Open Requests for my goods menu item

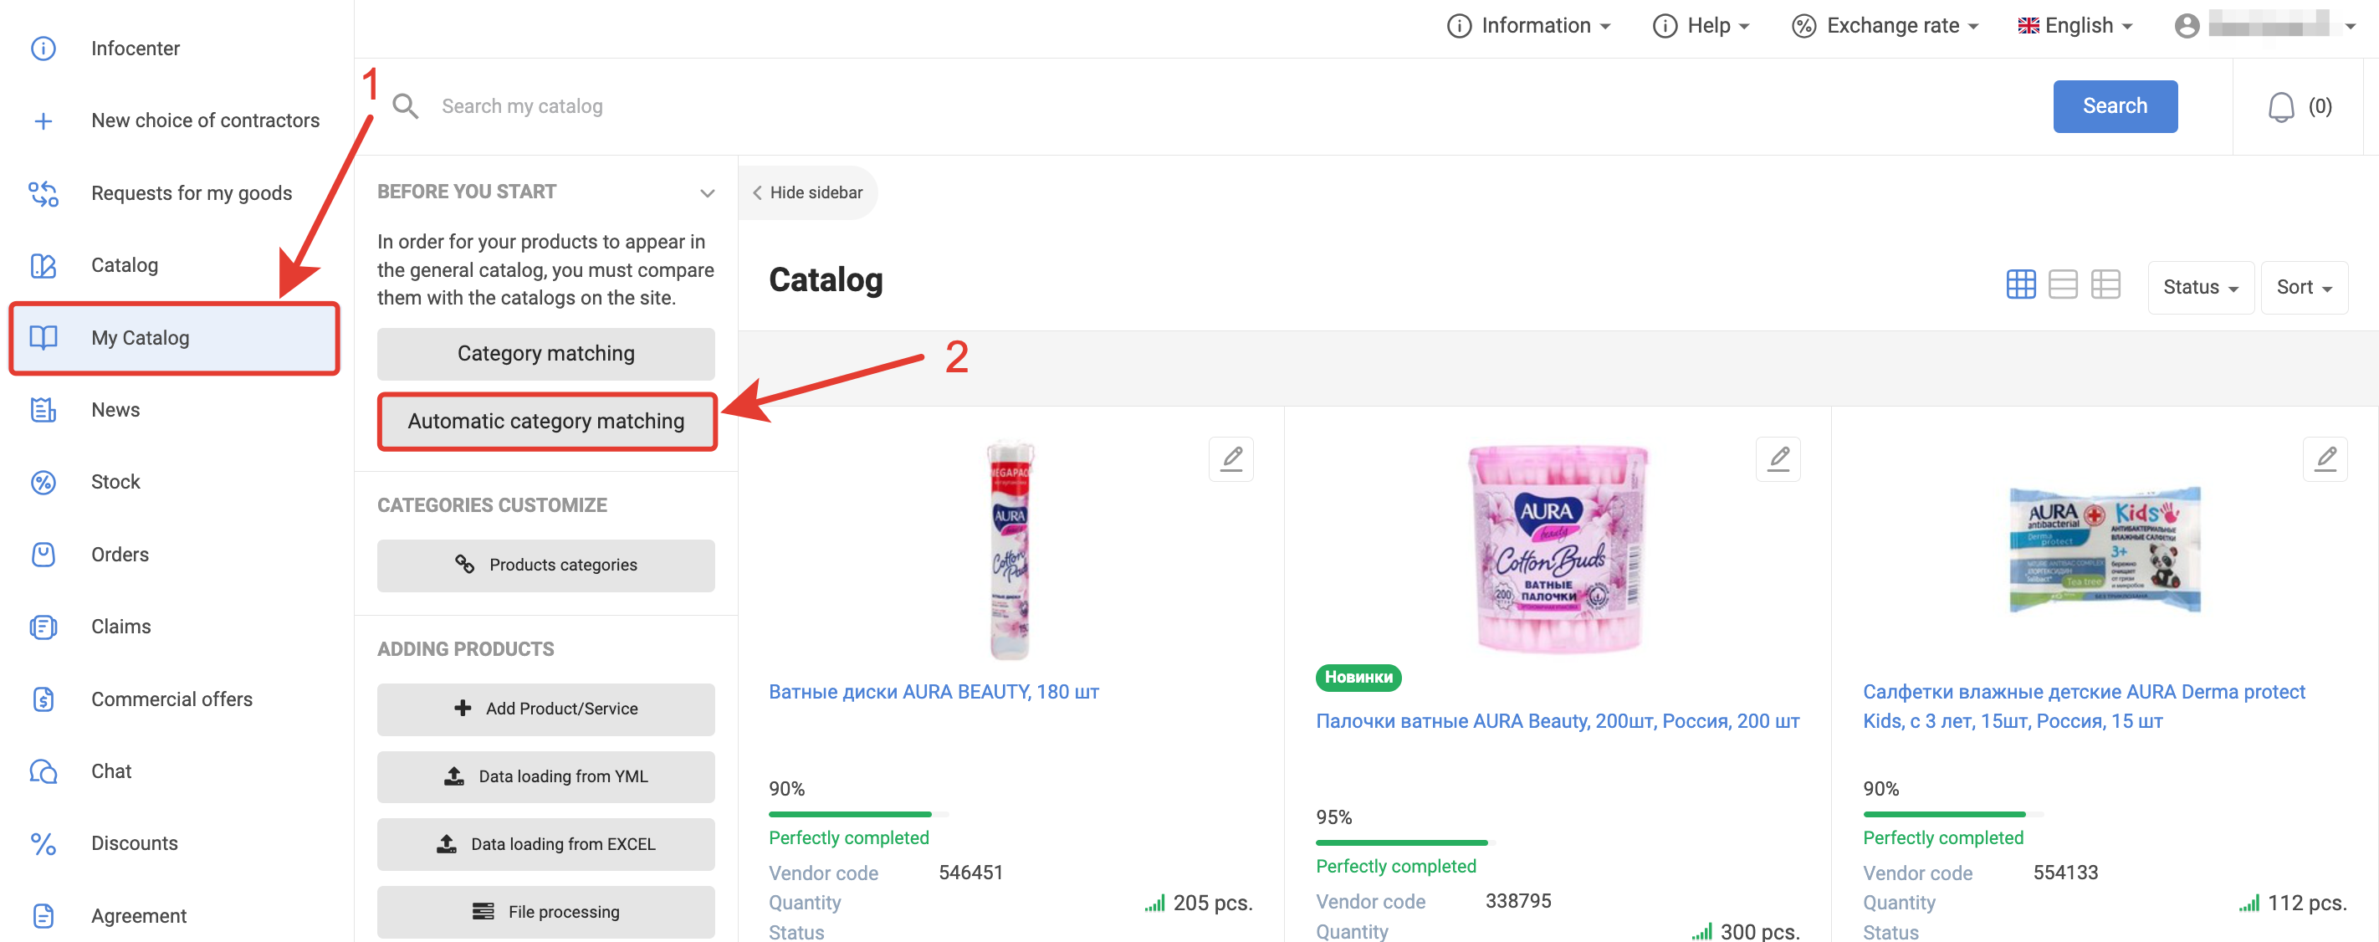point(192,193)
